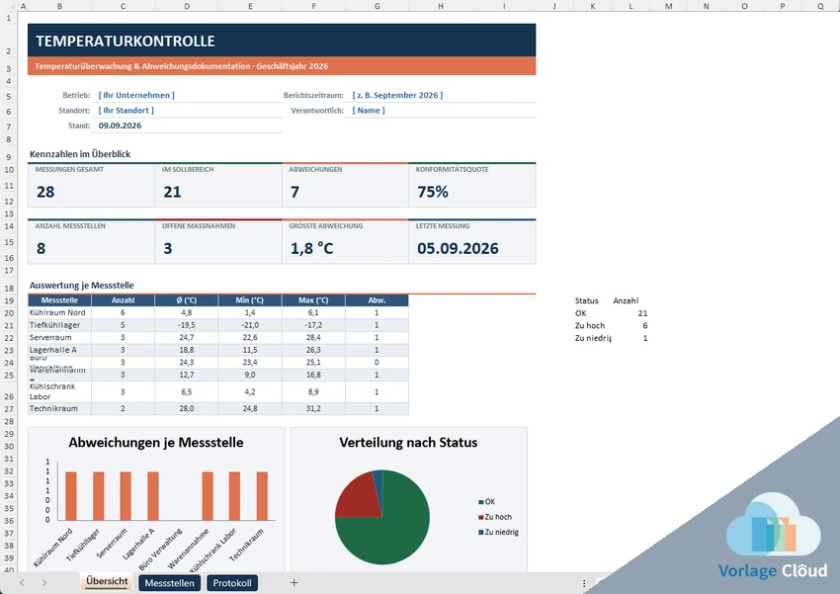Select column header G
The height and width of the screenshot is (594, 840).
click(378, 6)
